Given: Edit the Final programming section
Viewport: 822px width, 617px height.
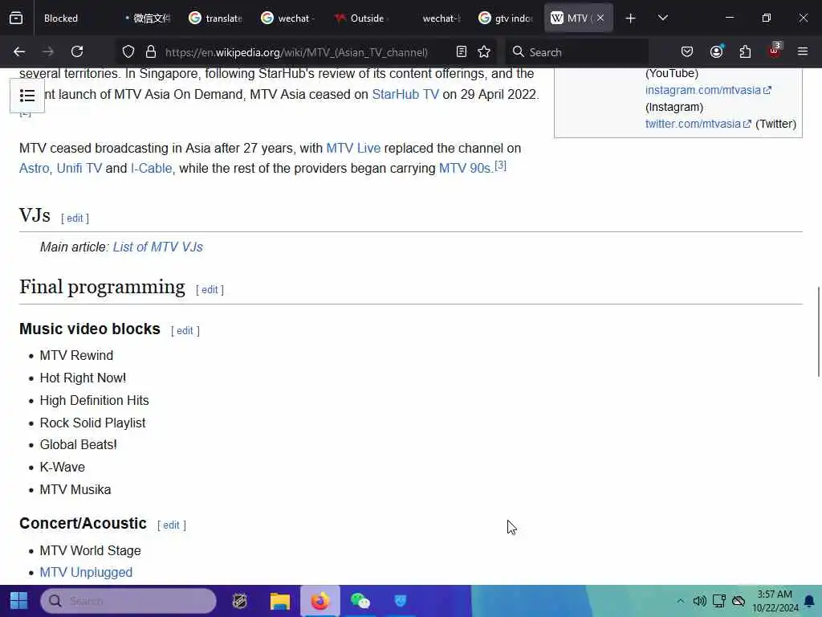Looking at the screenshot, I should (x=210, y=289).
